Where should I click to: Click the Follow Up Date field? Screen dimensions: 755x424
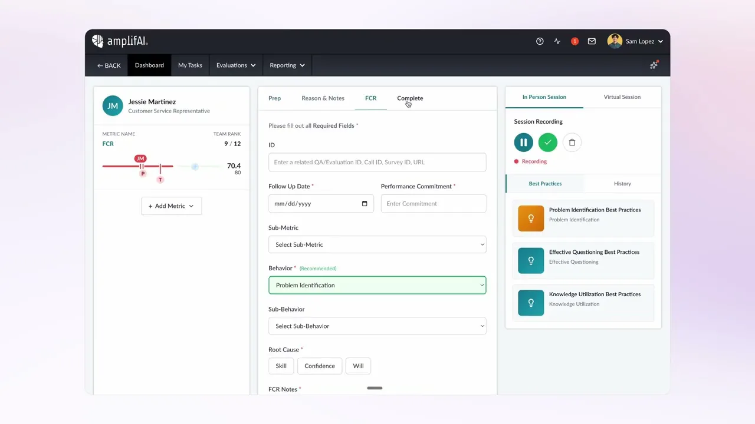tap(321, 204)
